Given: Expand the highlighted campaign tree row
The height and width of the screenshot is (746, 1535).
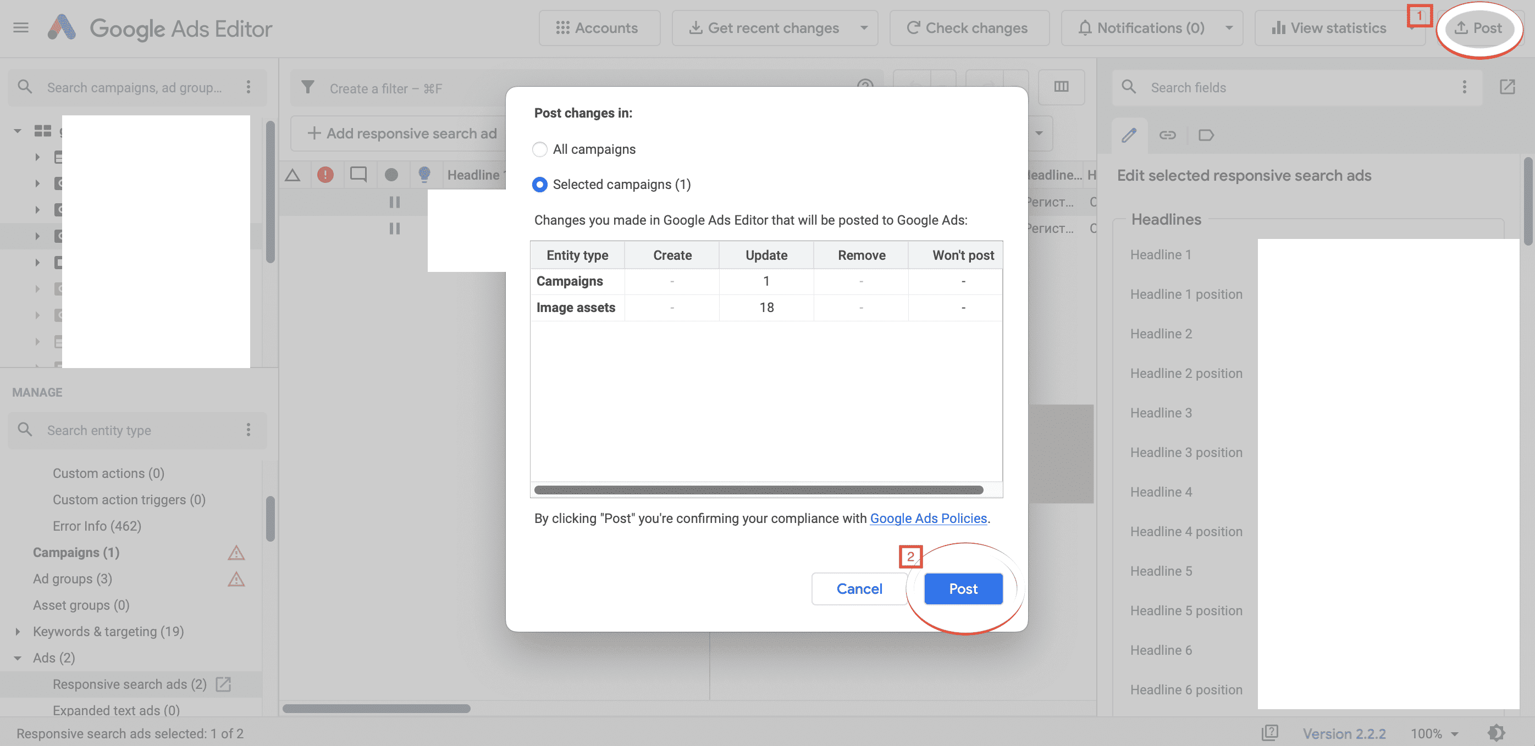Looking at the screenshot, I should pos(37,236).
